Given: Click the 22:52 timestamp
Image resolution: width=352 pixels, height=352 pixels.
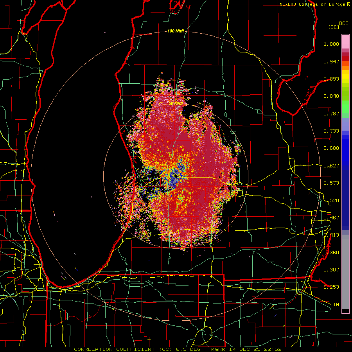Looking at the screenshot, I should pyautogui.click(x=273, y=349).
